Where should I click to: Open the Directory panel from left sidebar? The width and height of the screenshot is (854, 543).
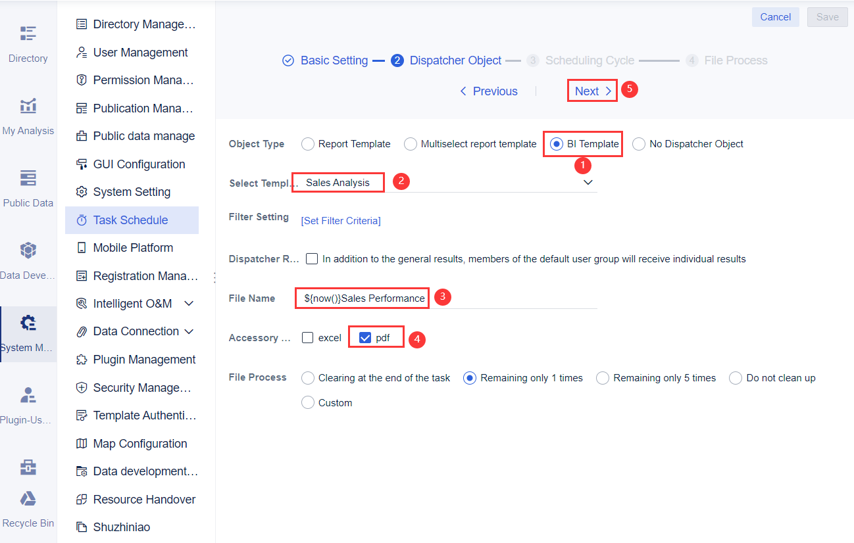point(28,41)
